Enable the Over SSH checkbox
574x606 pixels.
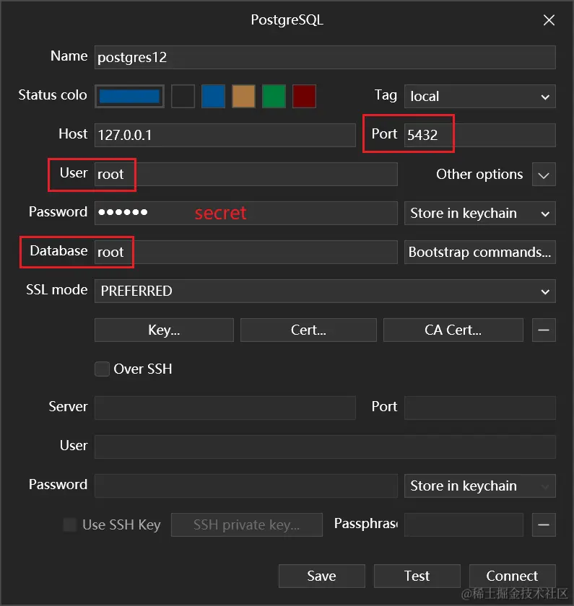coord(102,369)
